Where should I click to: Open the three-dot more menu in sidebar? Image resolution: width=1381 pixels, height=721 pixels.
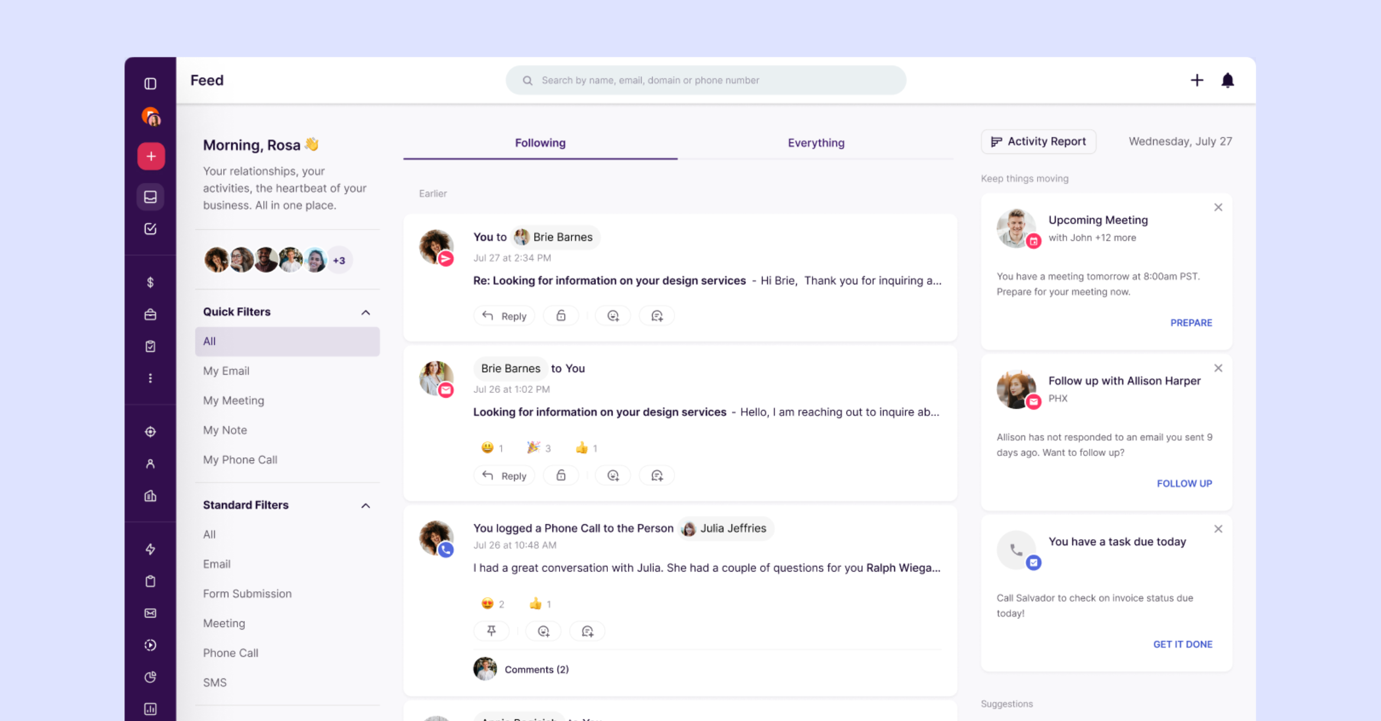coord(150,378)
